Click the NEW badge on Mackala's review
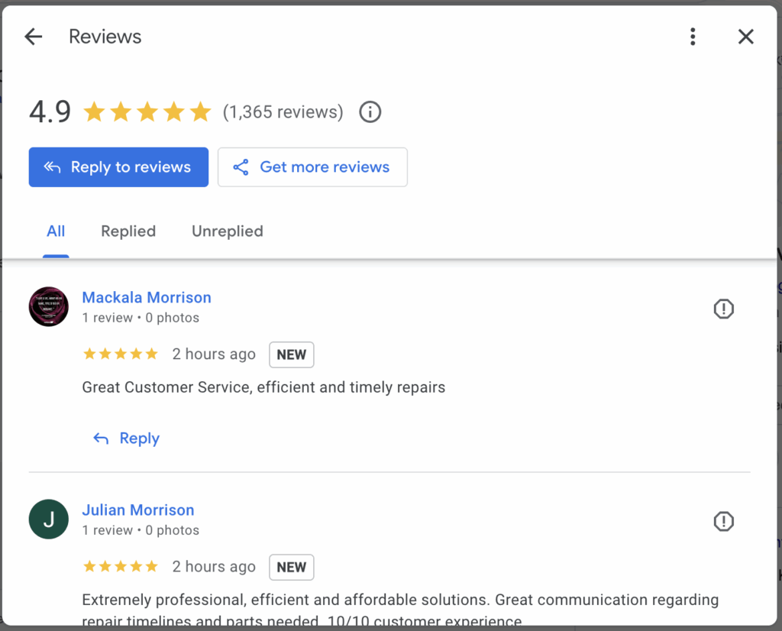The width and height of the screenshot is (782, 631). [x=291, y=354]
